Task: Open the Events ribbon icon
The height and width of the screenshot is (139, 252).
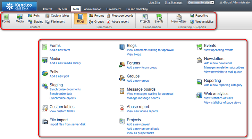Action: 159,18
